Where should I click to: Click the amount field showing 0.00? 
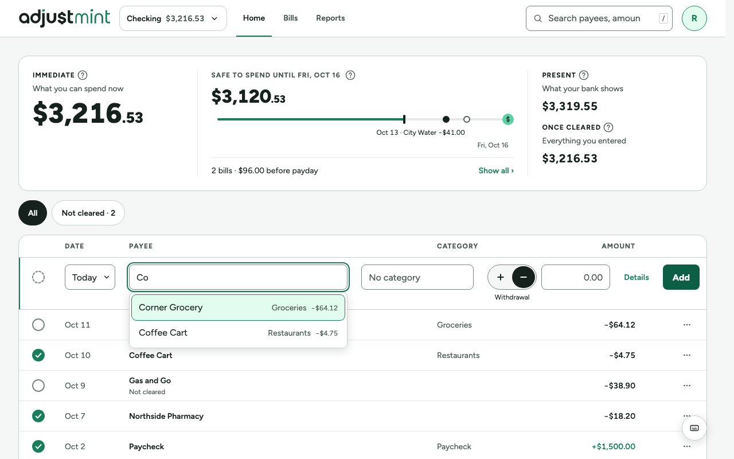pyautogui.click(x=576, y=277)
